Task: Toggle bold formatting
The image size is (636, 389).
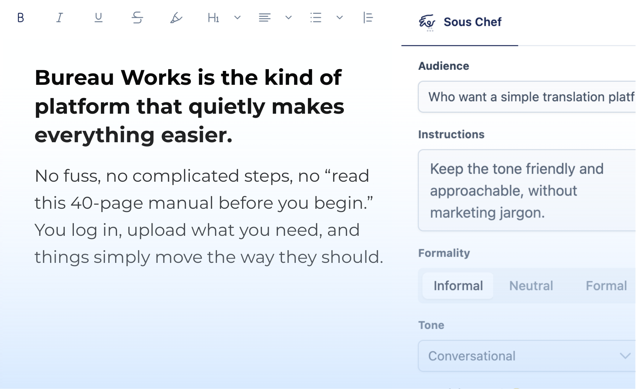Action: (21, 18)
